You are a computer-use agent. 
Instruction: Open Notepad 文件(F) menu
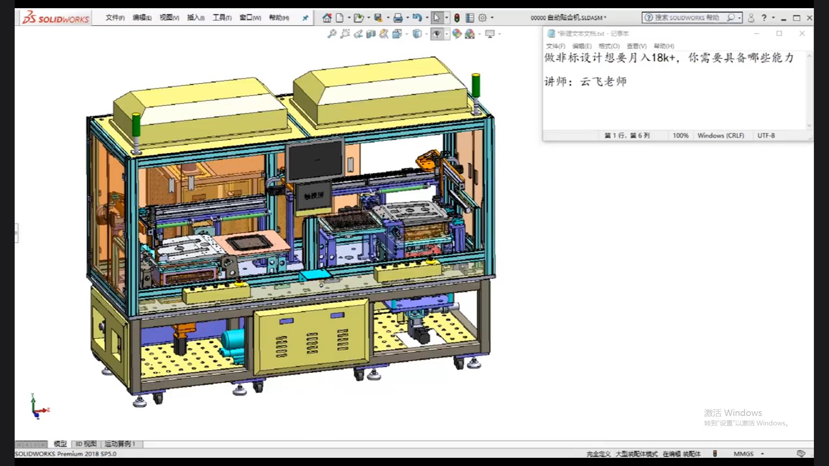556,46
